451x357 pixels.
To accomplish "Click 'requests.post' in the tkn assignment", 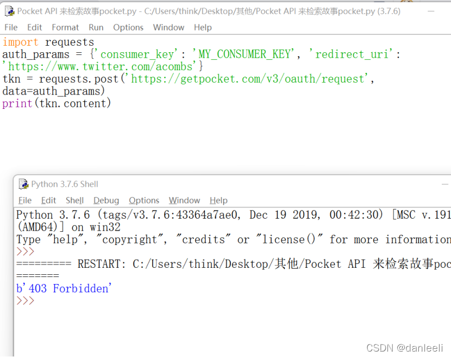I will (79, 79).
